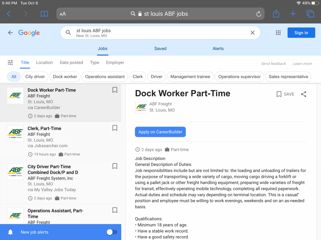Open Google apps grid icon
321x240 pixels.
tap(278, 32)
